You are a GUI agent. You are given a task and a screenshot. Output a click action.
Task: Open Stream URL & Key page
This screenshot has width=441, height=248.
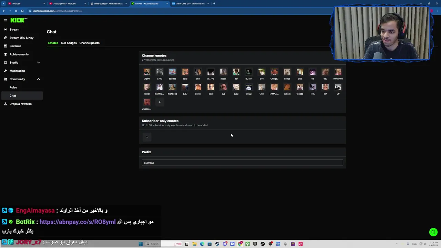tap(21, 38)
